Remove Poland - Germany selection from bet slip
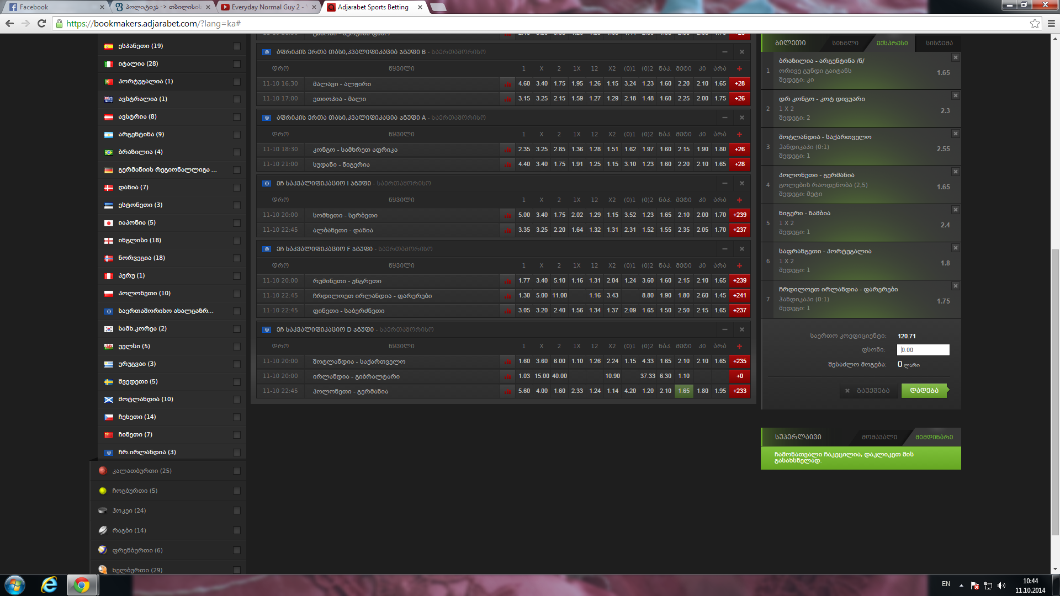Viewport: 1060px width, 596px height. coord(955,172)
